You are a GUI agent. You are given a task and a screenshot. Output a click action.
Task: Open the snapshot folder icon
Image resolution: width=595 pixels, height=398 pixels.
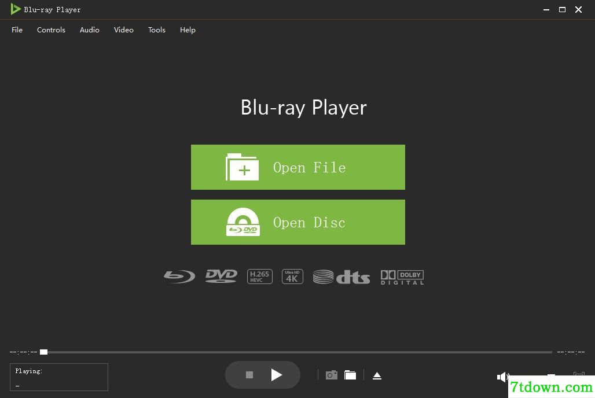click(350, 375)
